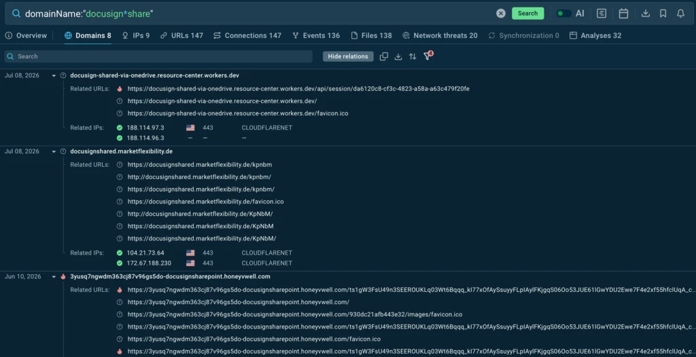Click the unknown-status icon beside the docusignshared.marketflexibility.de domain name
Viewport: 696px width, 357px height.
63,151
